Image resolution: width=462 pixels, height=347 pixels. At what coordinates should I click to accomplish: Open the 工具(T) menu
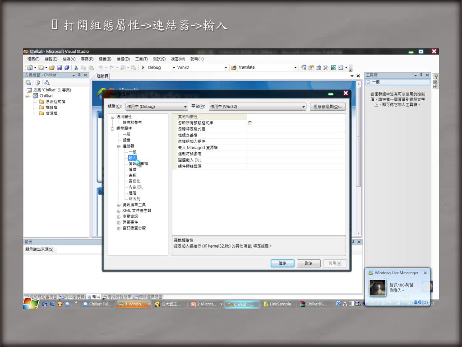141,59
